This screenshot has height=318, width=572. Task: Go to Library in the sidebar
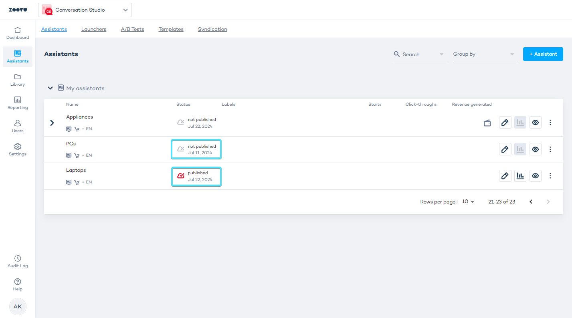click(18, 80)
